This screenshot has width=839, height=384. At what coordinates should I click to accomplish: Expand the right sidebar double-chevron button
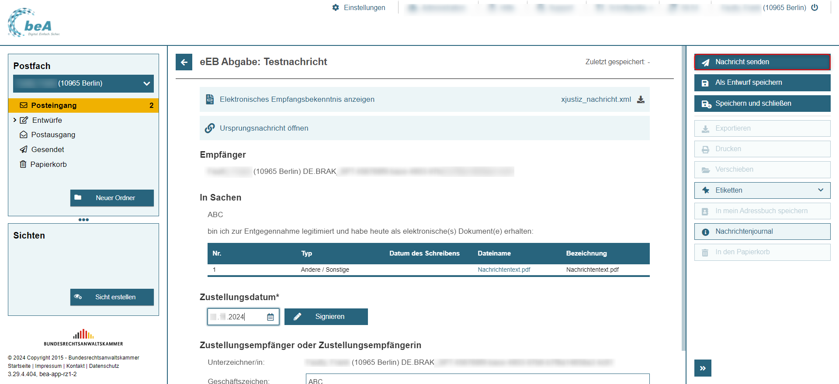tap(703, 368)
